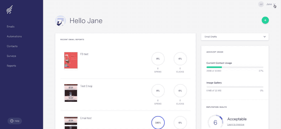Click the Test Emoji clicks percentage circle

pos(180,91)
